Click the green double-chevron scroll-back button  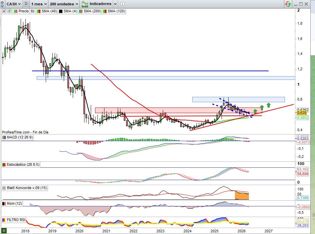[4, 231]
